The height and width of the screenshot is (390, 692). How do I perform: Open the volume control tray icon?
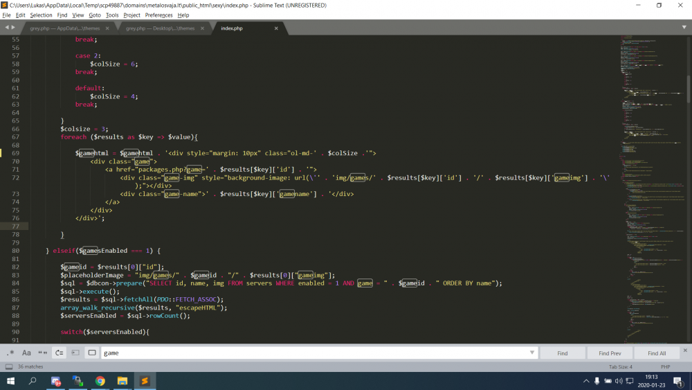[x=619, y=381]
